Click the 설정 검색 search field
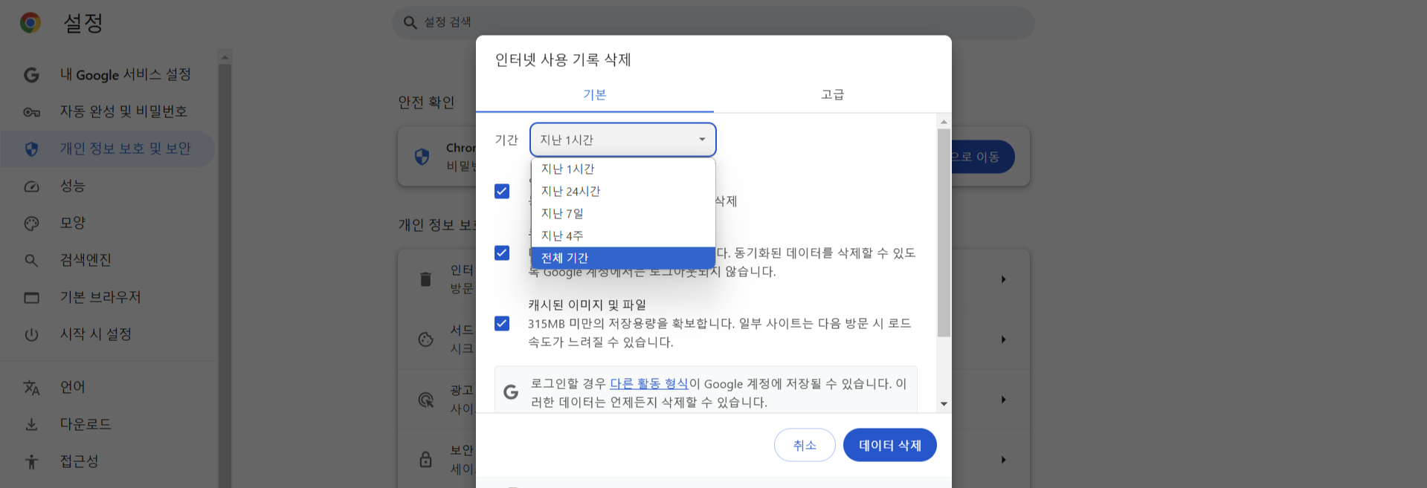The height and width of the screenshot is (488, 1427). pos(713,23)
